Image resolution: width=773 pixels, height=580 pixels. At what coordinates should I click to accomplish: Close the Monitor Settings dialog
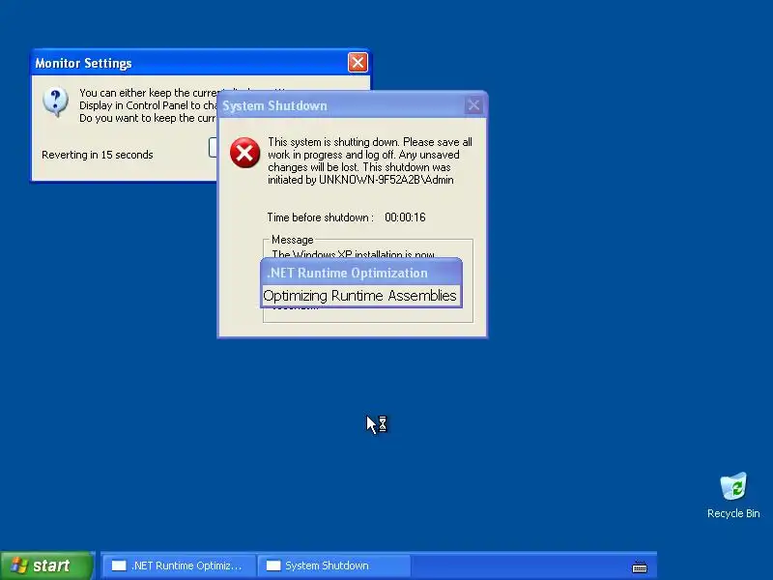tap(358, 63)
